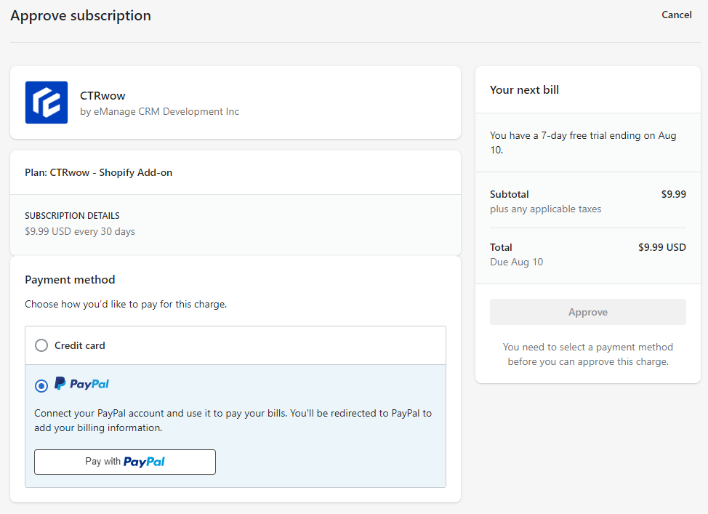Click the CTRwow app name
Viewport: 708px width, 514px height.
pyautogui.click(x=102, y=96)
